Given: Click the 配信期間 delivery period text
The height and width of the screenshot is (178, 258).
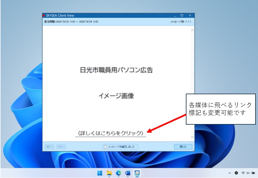Looking at the screenshot, I should click(x=71, y=22).
